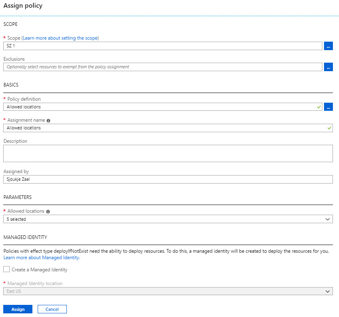Image resolution: width=339 pixels, height=317 pixels.
Task: Open the Exclusions picker ellipsis button
Action: [x=328, y=67]
